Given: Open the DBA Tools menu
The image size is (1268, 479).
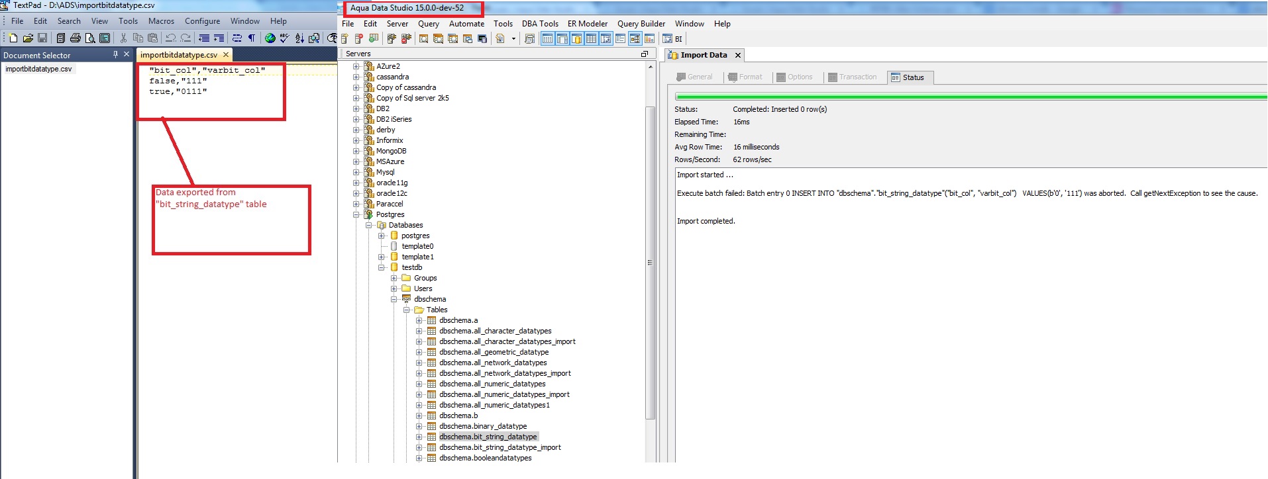Looking at the screenshot, I should click(x=540, y=24).
